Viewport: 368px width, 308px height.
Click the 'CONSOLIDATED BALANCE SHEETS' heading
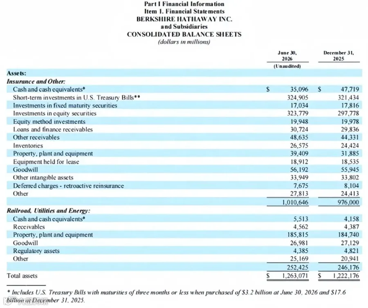tap(184, 34)
